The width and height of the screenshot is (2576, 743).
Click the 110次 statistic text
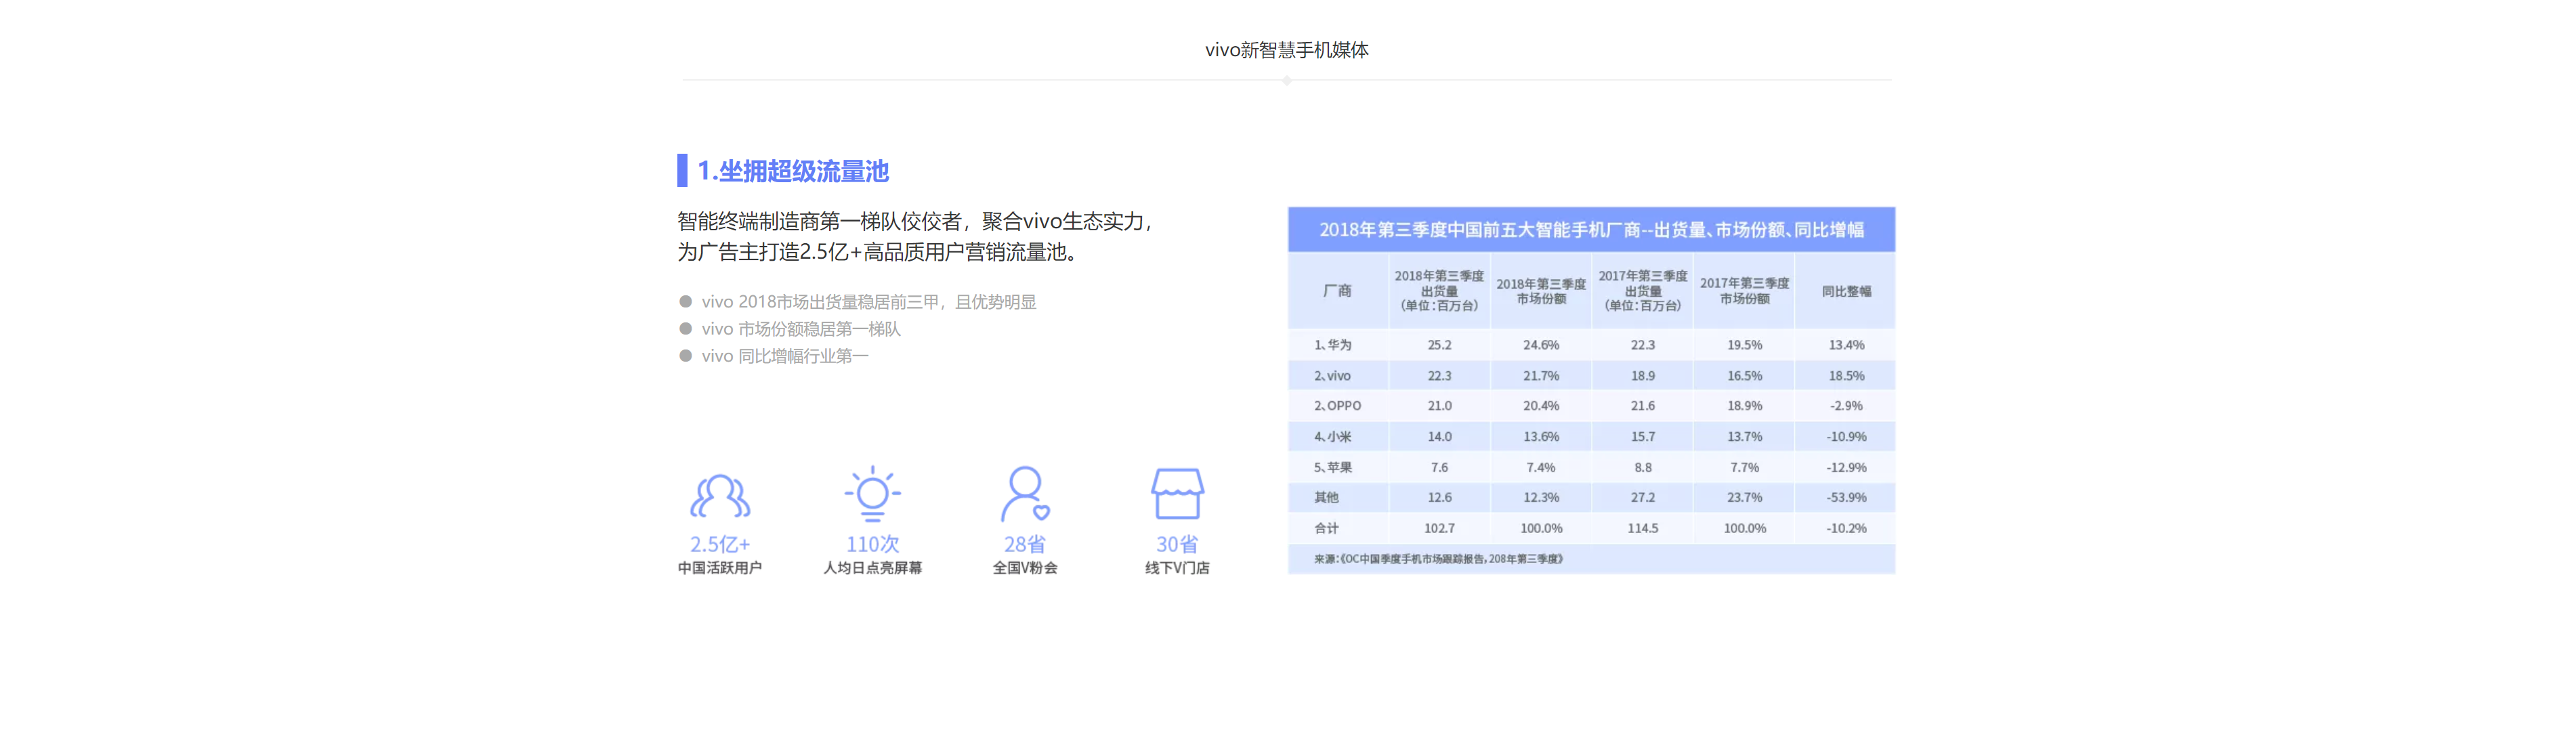pos(872,544)
